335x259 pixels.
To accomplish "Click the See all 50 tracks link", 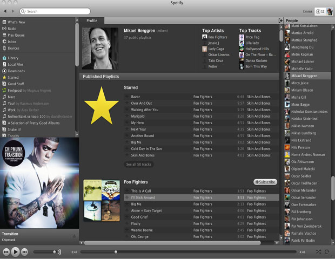I will coord(138,164).
